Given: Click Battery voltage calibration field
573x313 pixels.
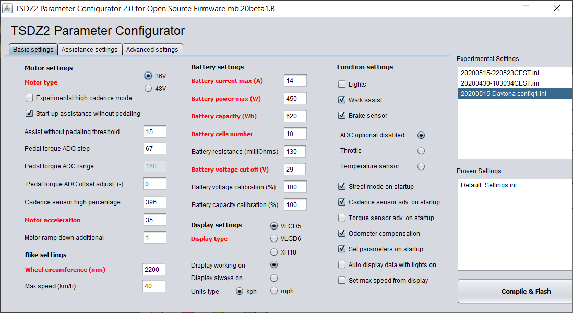Looking at the screenshot, I should point(295,187).
